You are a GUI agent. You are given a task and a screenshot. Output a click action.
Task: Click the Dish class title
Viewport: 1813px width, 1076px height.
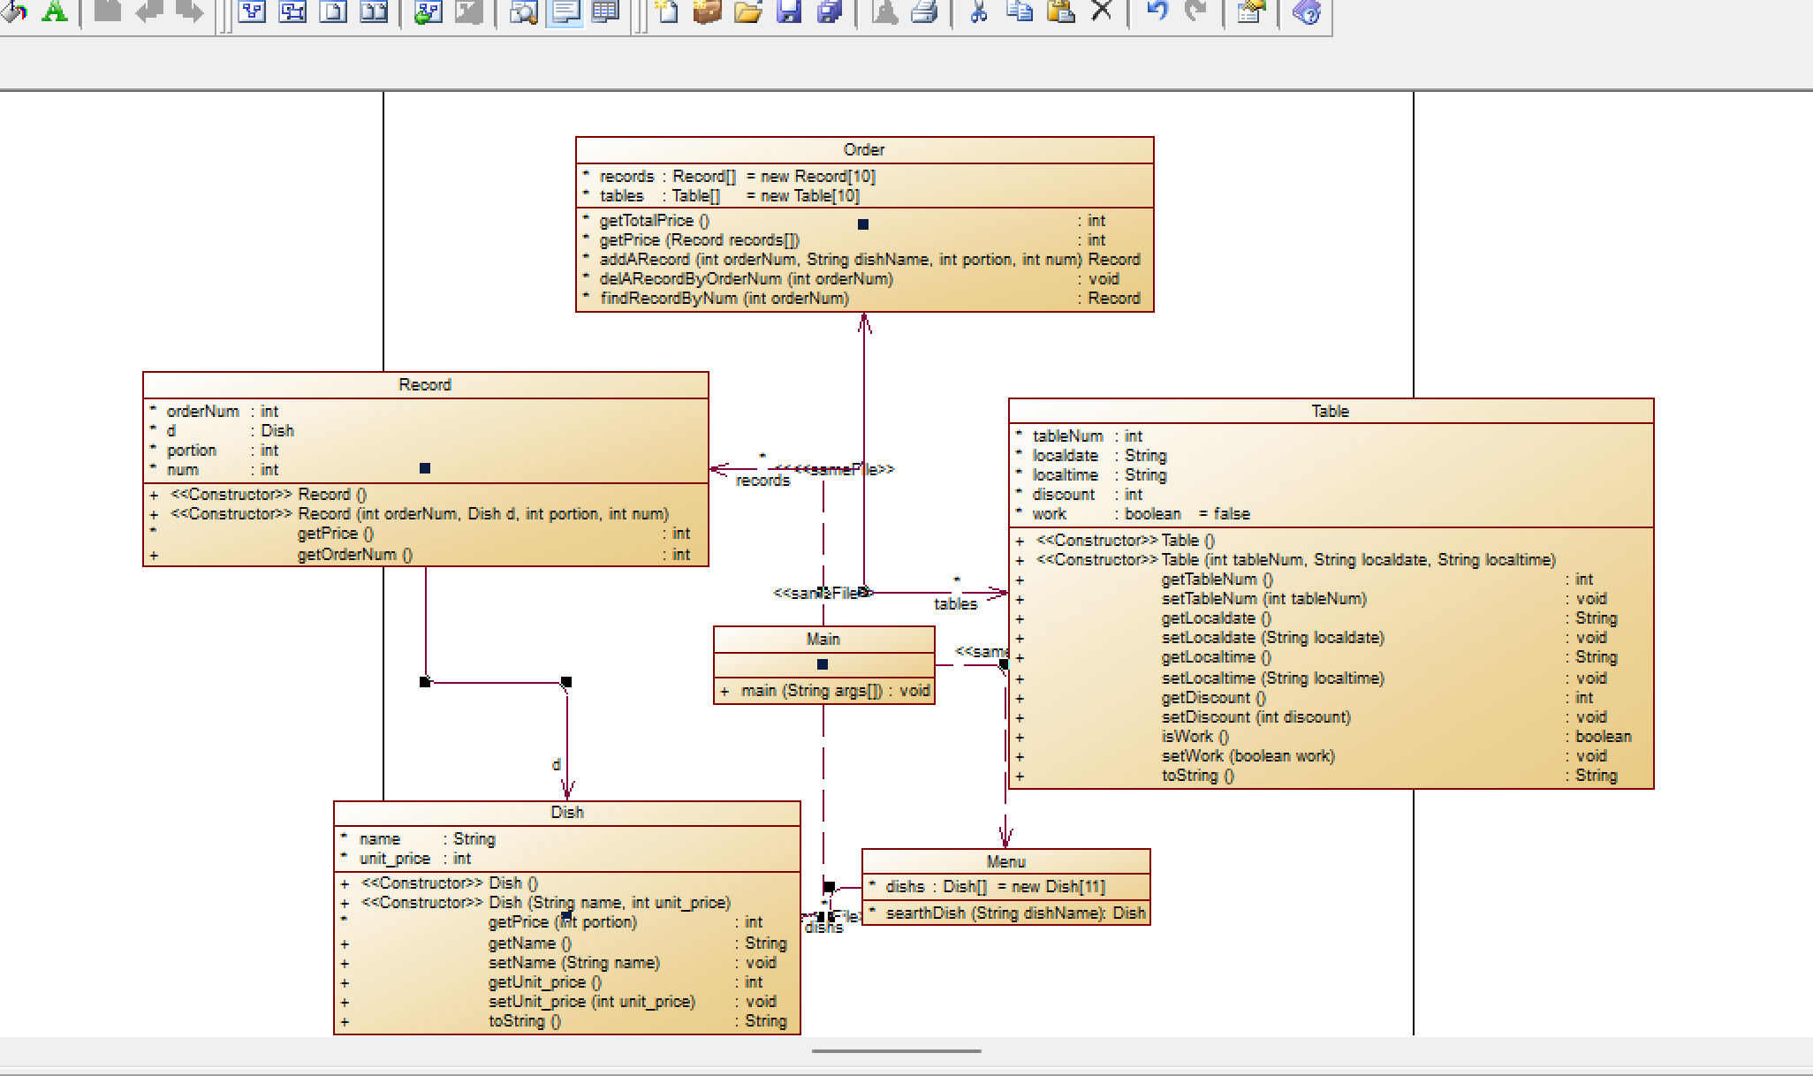tap(566, 812)
